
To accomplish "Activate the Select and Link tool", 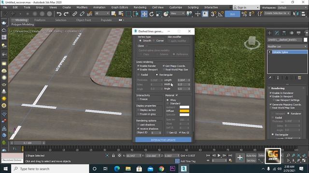I will pyautogui.click(x=75, y=14).
